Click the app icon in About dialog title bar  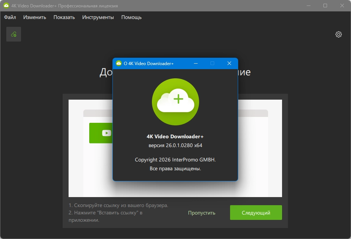pyautogui.click(x=119, y=63)
